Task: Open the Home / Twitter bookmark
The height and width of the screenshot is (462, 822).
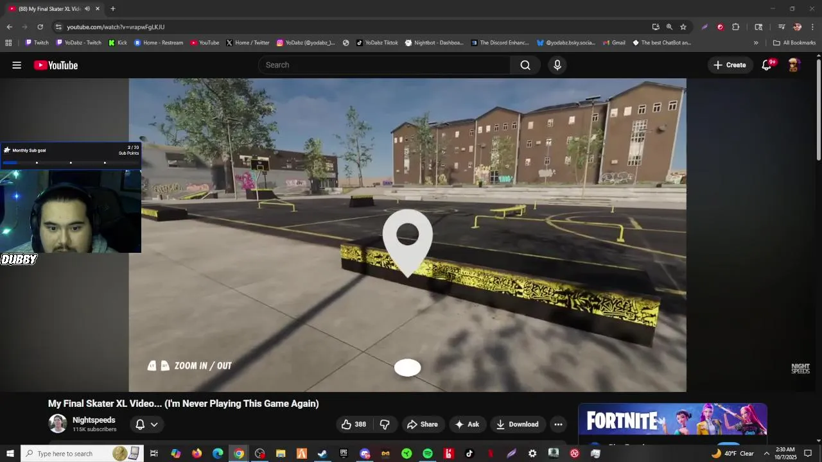Action: (247, 43)
